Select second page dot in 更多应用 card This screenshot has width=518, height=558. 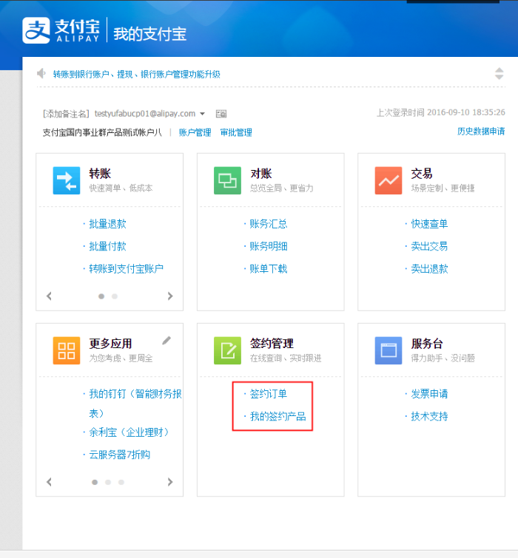click(108, 482)
